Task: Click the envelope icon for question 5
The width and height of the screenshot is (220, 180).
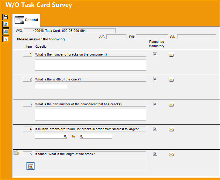Action: 171,154
